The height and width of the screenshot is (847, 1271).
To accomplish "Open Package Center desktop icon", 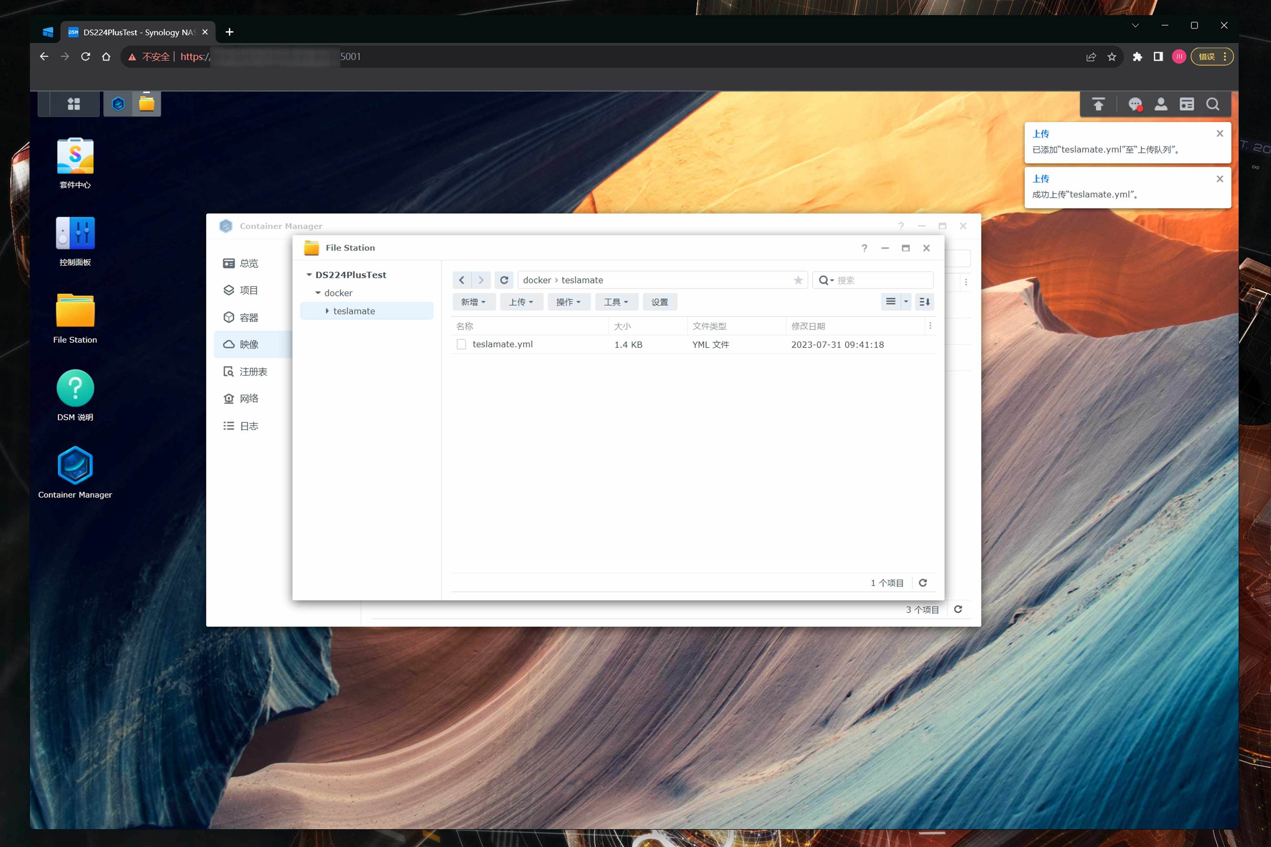I will click(x=75, y=157).
